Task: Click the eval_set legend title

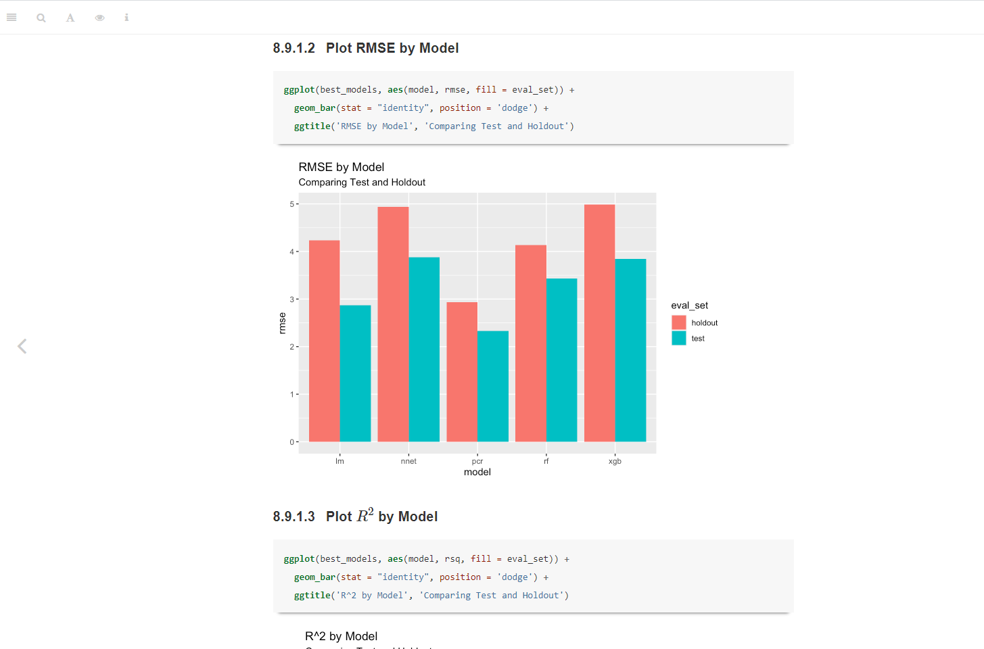Action: tap(689, 306)
